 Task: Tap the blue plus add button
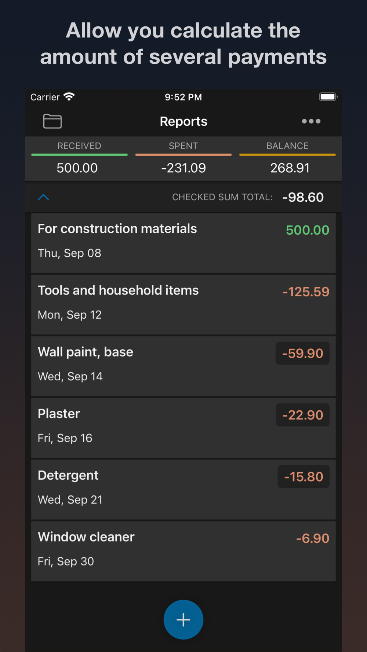point(183,620)
